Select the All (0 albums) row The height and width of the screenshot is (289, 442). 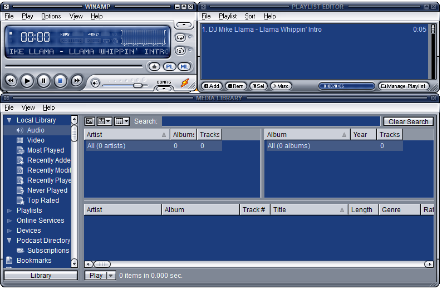(334, 146)
